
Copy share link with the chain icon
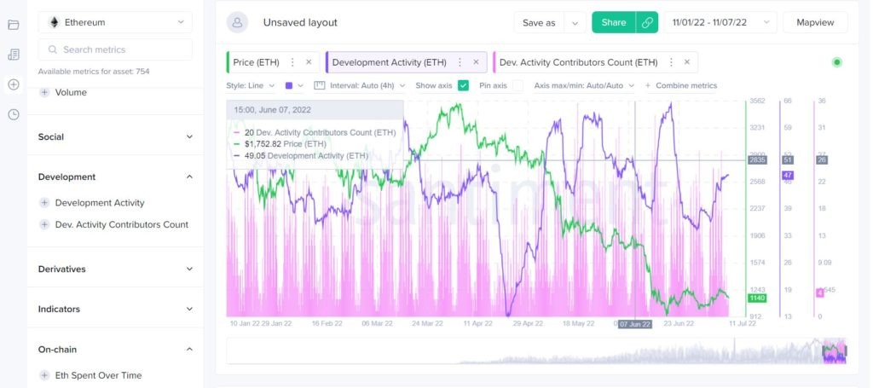pyautogui.click(x=647, y=23)
